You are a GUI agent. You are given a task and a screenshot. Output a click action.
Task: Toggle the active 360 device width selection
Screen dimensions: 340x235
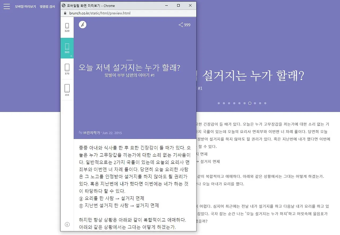[x=67, y=48]
